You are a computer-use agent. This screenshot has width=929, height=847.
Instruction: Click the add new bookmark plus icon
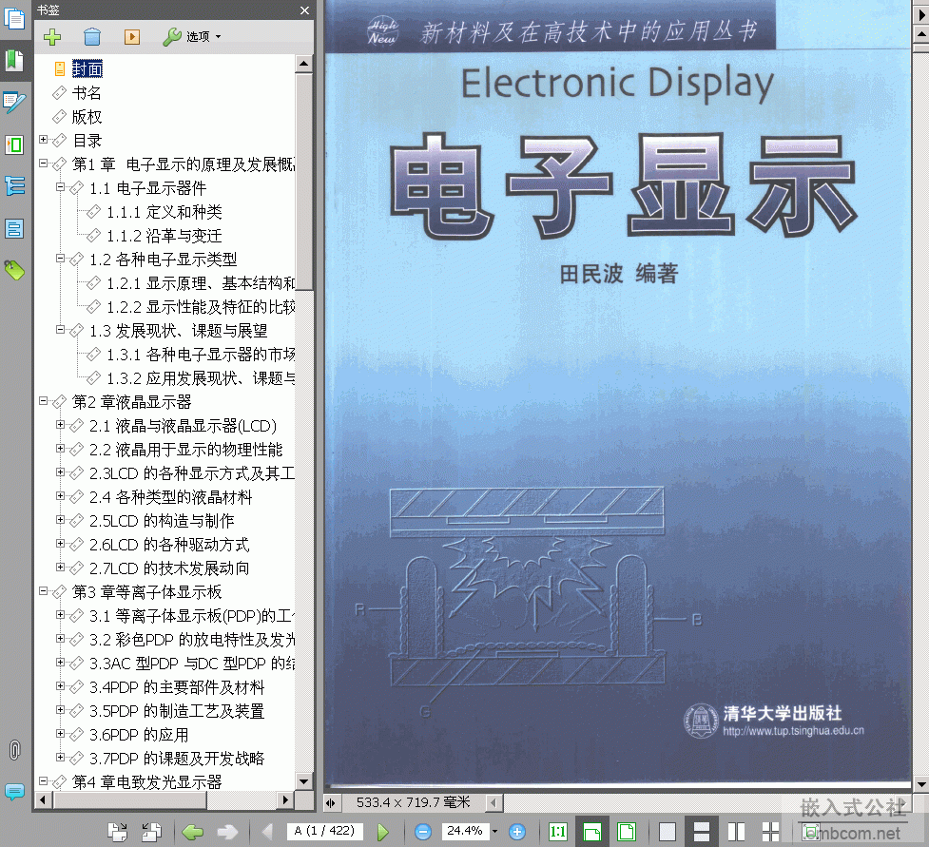point(51,37)
